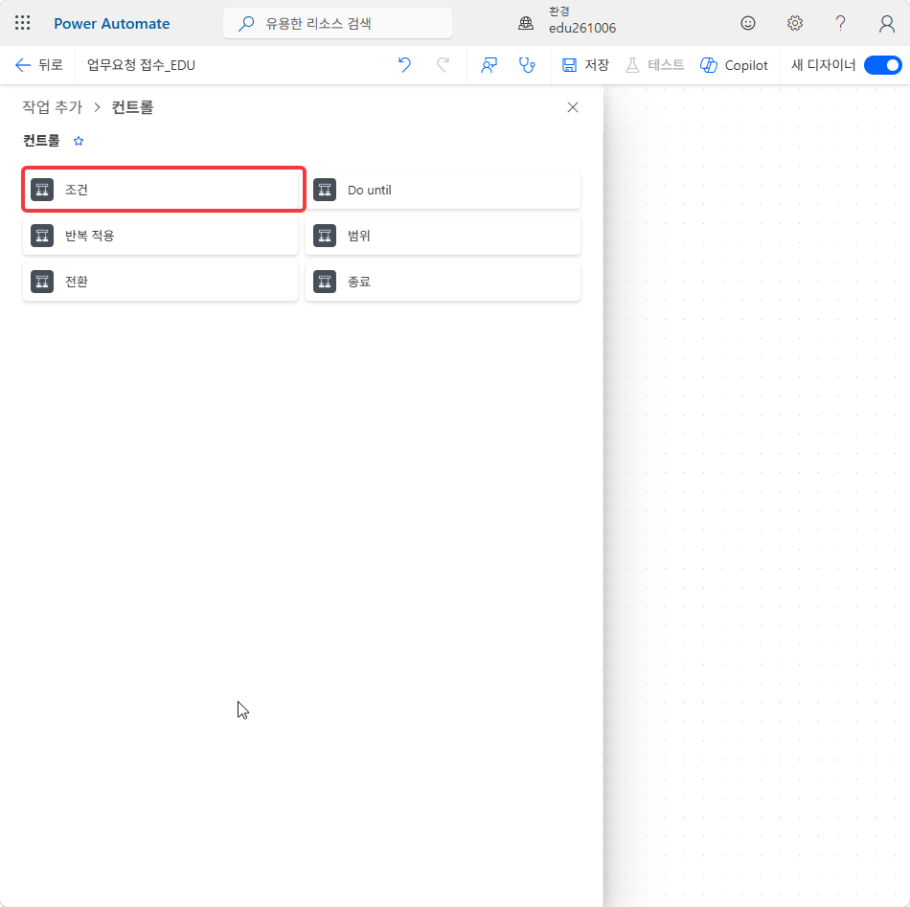Open the feedback smiley icon

(748, 23)
